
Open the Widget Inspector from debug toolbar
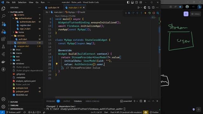pyautogui.click(x=158, y=13)
